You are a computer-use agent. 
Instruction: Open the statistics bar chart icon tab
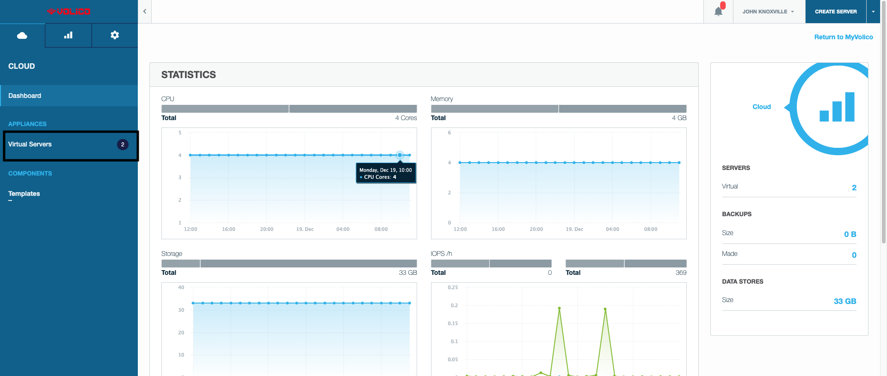pyautogui.click(x=68, y=36)
